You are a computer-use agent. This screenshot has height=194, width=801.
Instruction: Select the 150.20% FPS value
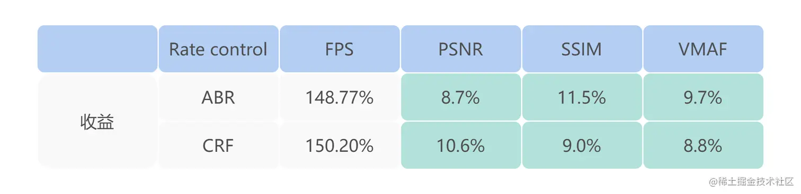click(340, 145)
